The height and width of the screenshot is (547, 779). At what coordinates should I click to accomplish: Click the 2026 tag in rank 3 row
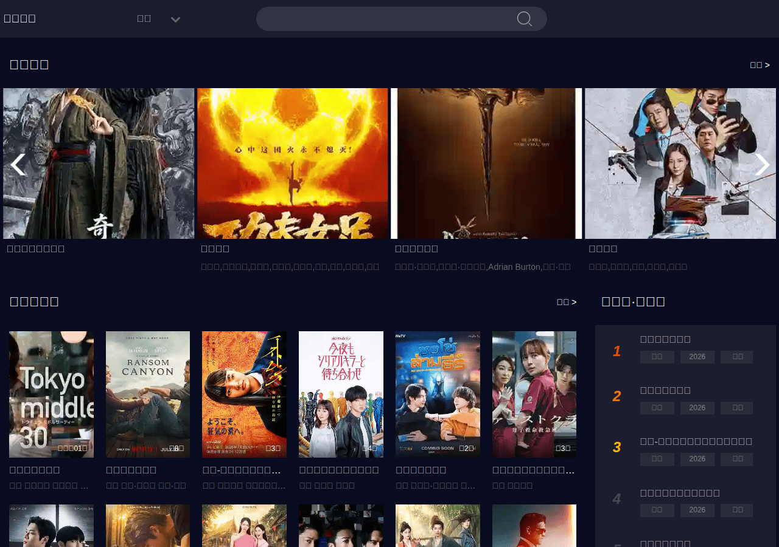(x=697, y=459)
